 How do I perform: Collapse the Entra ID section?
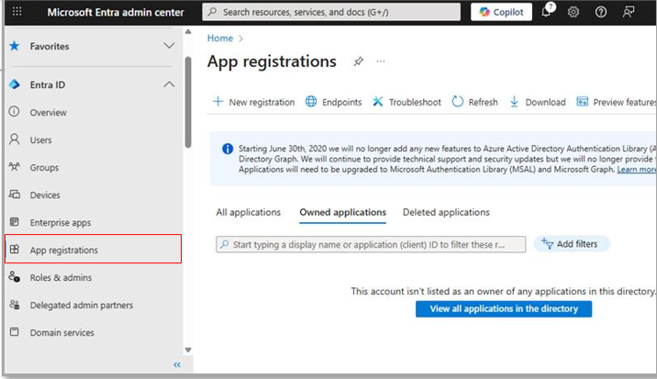tap(169, 84)
